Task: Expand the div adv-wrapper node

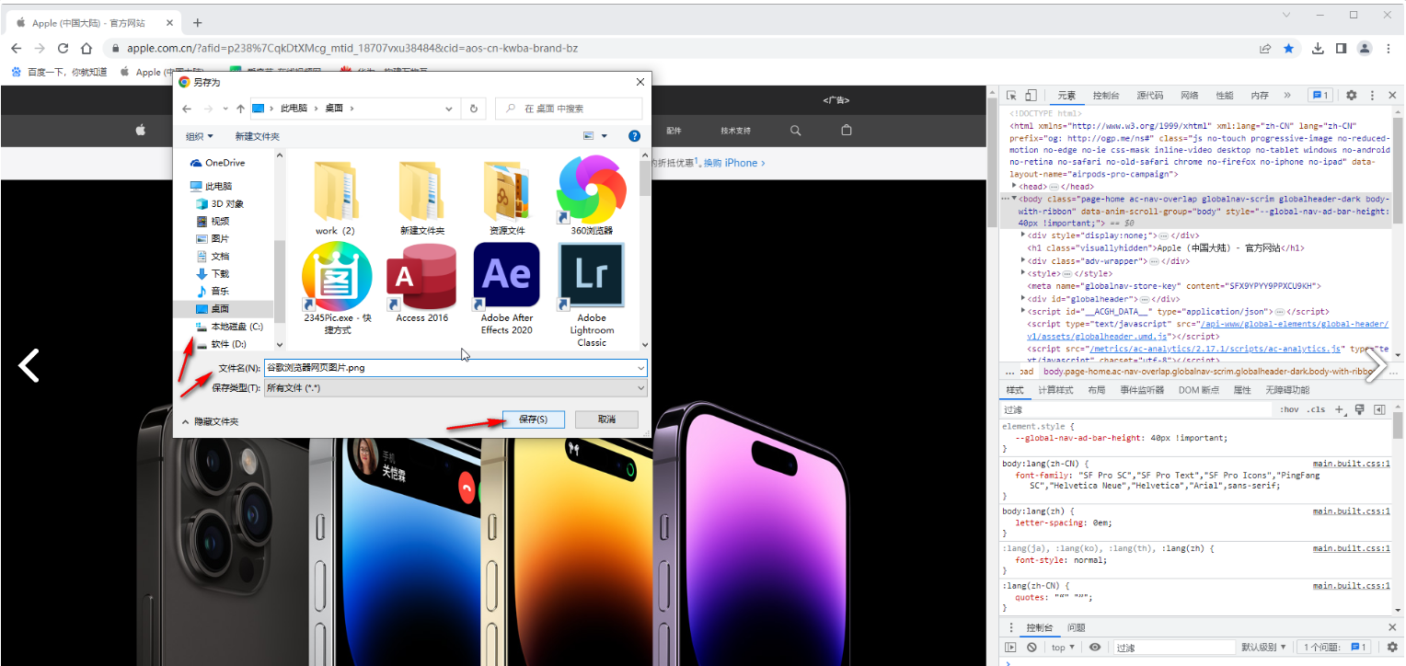Action: coord(1024,260)
